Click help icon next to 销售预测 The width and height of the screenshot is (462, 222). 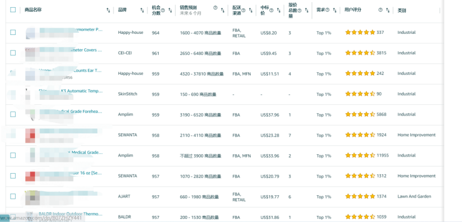(x=215, y=8)
